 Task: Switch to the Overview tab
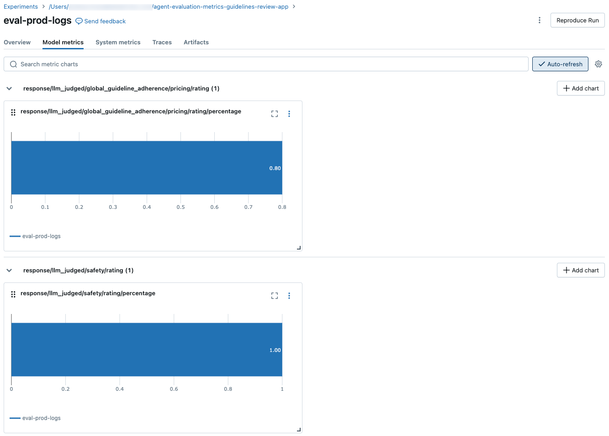(x=17, y=42)
